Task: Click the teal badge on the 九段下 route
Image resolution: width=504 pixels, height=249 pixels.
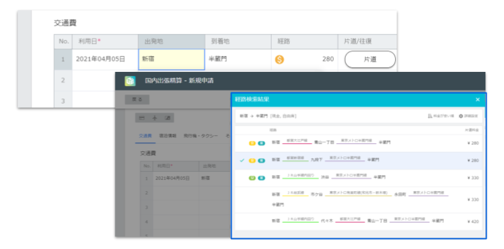Action: (x=262, y=160)
